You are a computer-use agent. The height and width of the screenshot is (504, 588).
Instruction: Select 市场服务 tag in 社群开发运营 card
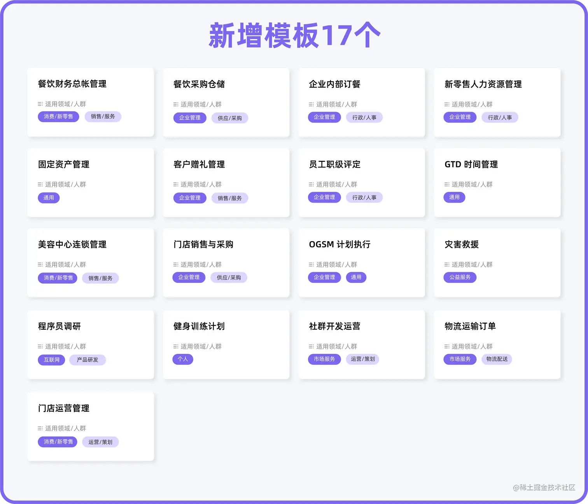click(324, 359)
